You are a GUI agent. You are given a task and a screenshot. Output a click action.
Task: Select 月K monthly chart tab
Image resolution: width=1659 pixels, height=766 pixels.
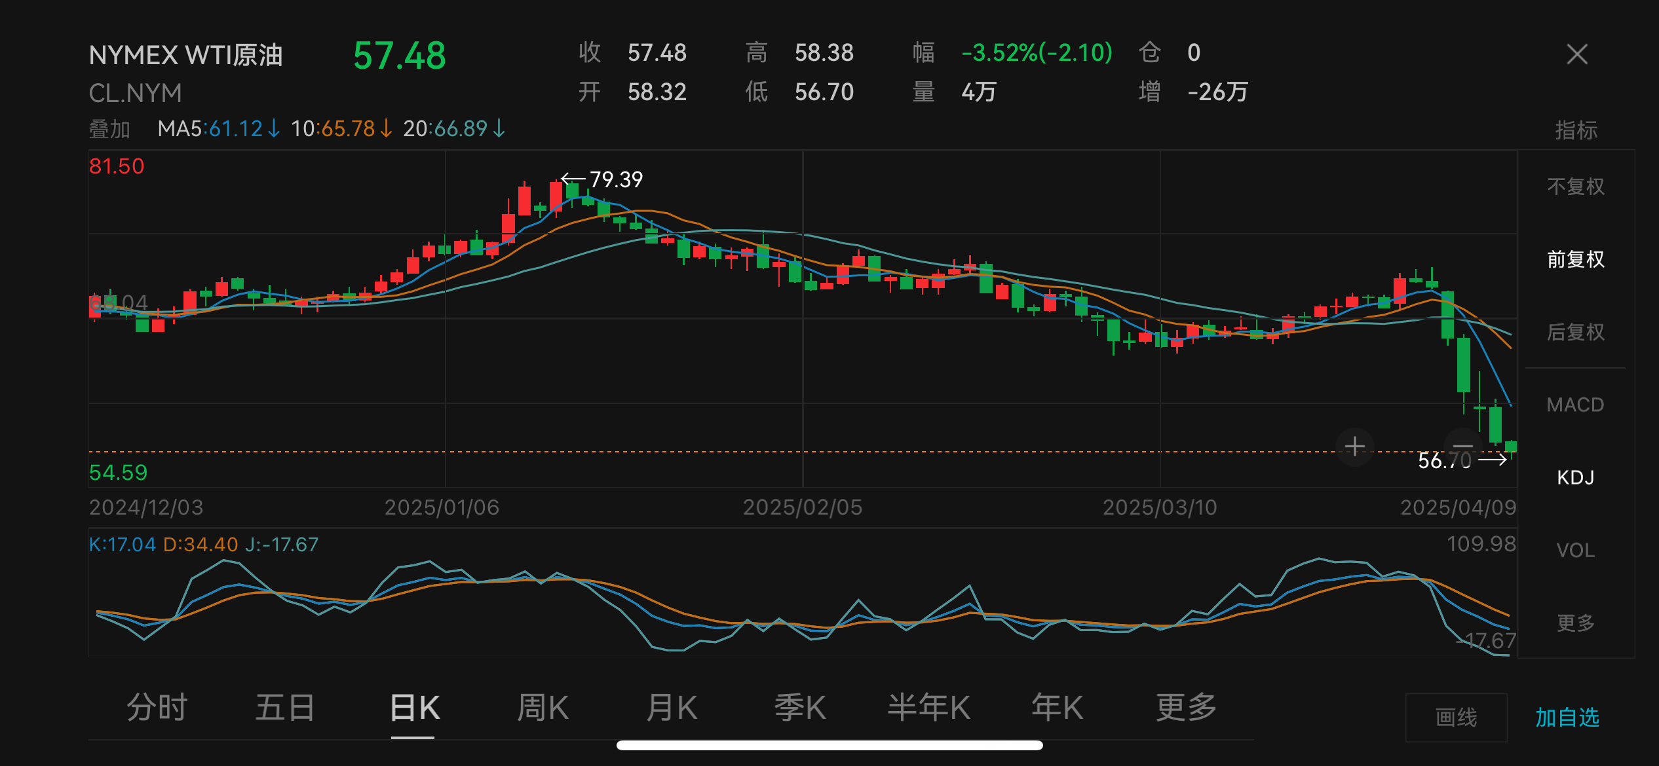click(x=672, y=708)
